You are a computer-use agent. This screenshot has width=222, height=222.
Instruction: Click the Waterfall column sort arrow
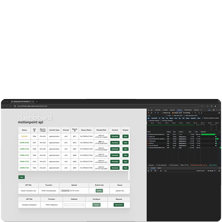(x=220, y=132)
